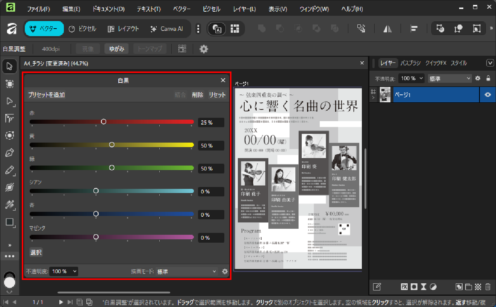The height and width of the screenshot is (307, 496).
Task: Hide the ページ1 layer with eye icon
Action: (x=488, y=95)
